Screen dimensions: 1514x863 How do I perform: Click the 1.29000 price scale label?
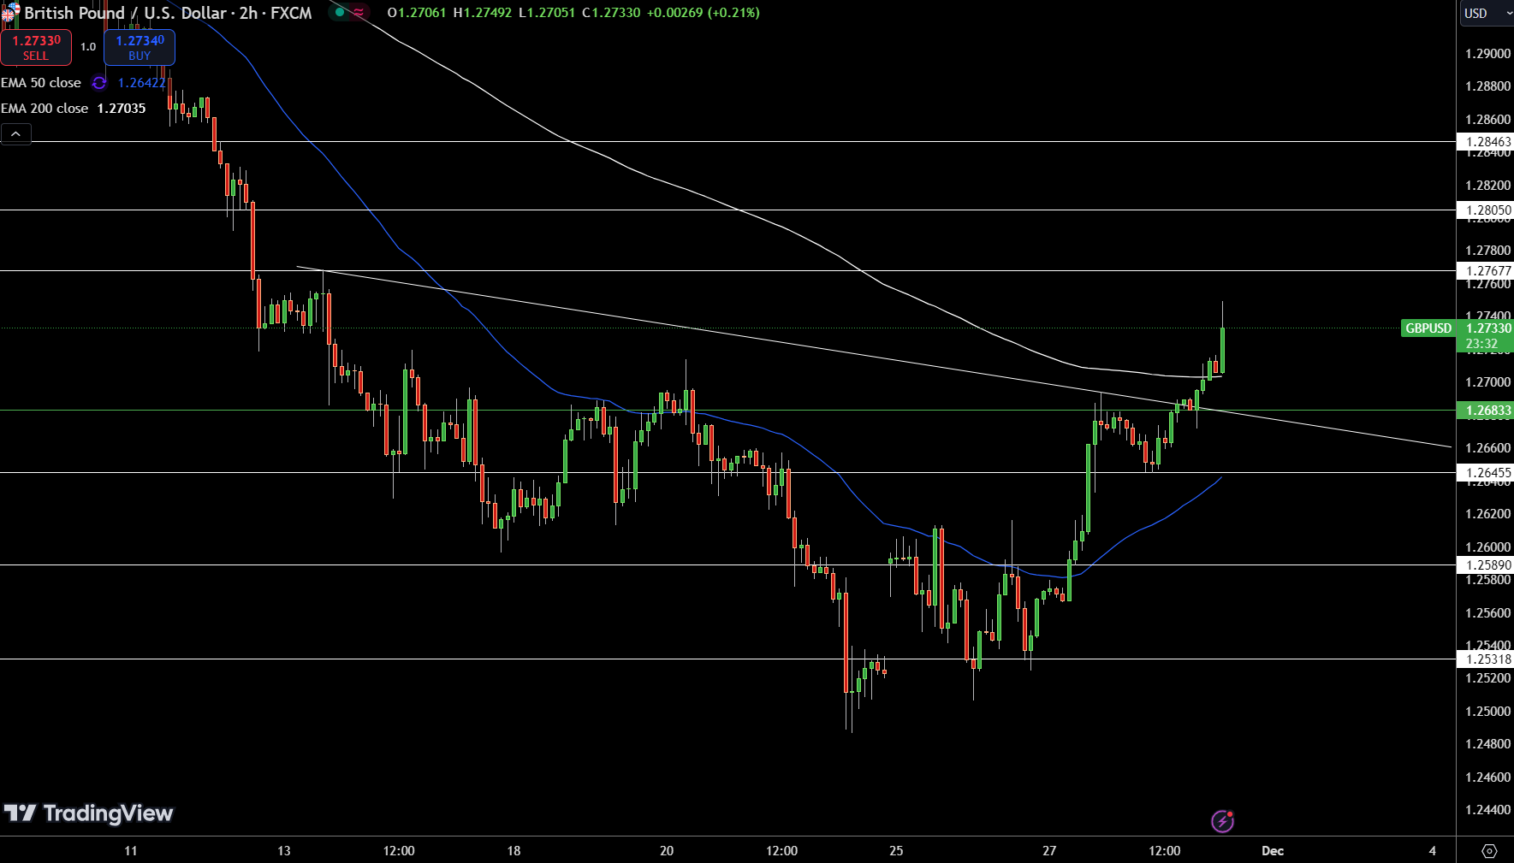tap(1487, 54)
